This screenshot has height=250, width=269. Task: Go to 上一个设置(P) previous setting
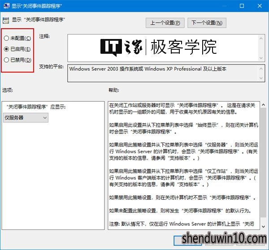[x=165, y=23]
